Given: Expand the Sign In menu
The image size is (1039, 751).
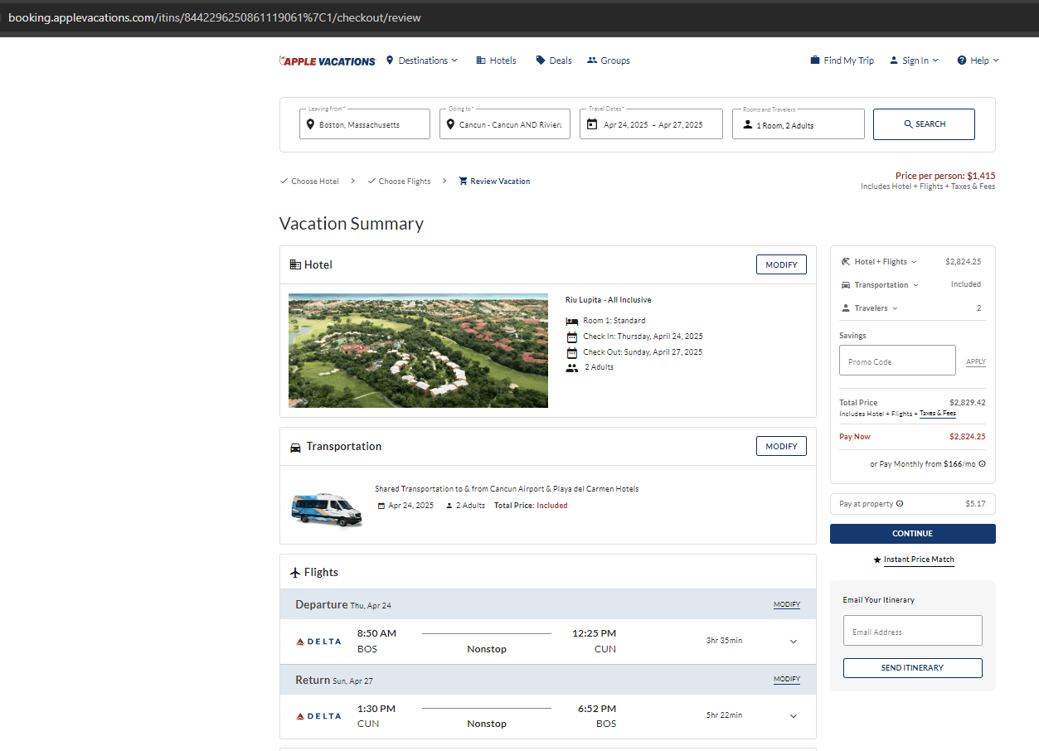Looking at the screenshot, I should click(x=915, y=61).
